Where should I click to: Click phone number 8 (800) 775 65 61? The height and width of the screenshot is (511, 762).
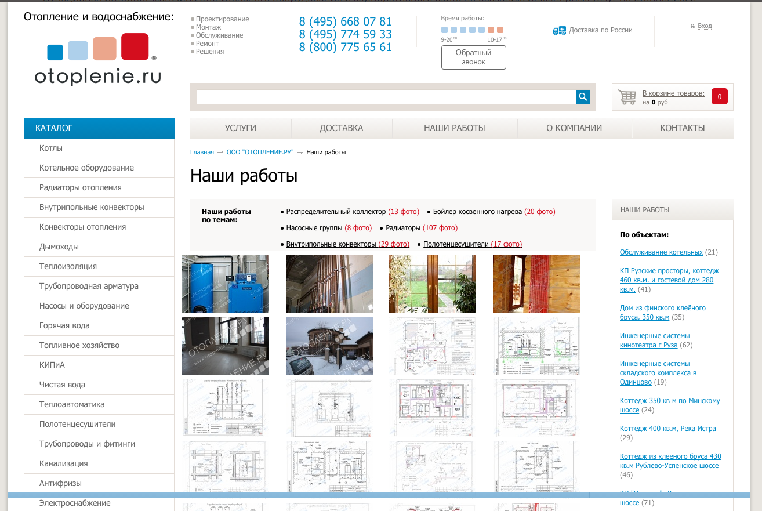coord(346,48)
